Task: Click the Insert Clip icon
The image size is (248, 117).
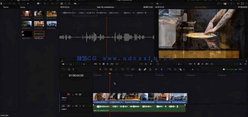Action: 122,69
